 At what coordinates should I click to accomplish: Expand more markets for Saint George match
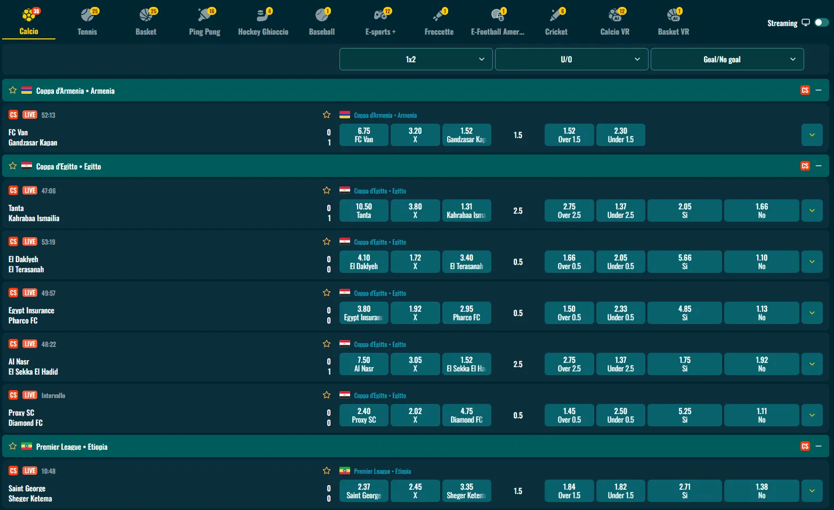point(812,491)
